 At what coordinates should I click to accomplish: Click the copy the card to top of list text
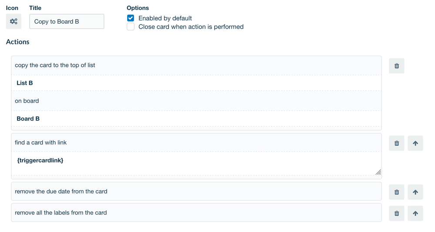55,65
